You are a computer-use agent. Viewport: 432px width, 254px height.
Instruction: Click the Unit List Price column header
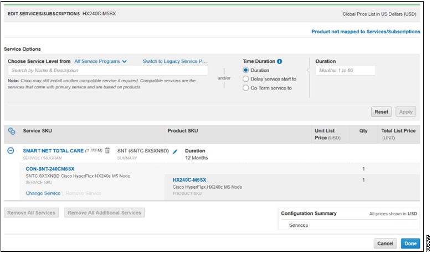(x=327, y=134)
